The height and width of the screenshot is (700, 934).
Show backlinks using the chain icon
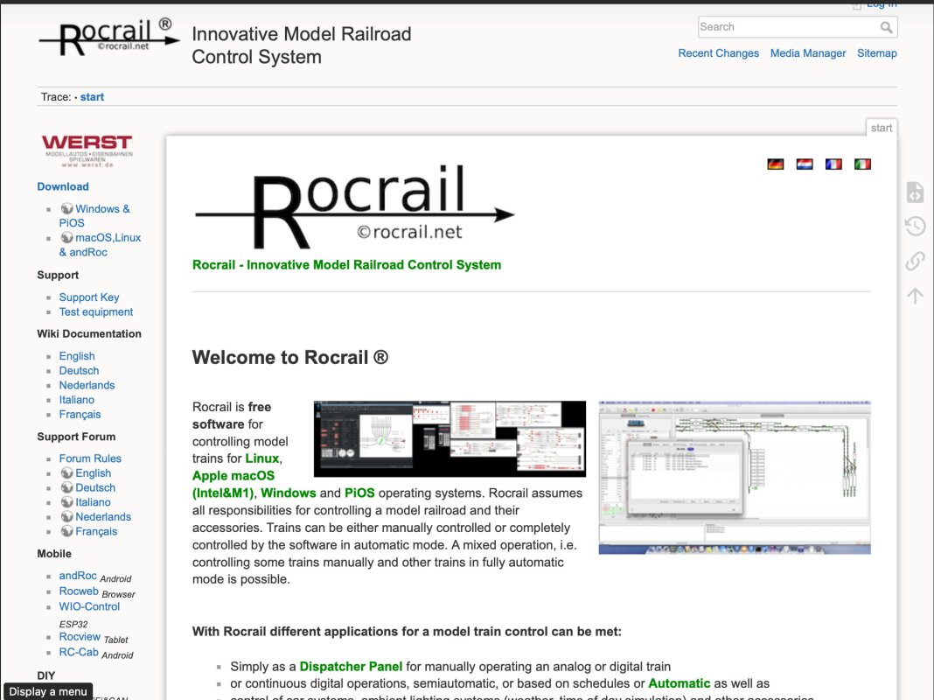tap(914, 260)
